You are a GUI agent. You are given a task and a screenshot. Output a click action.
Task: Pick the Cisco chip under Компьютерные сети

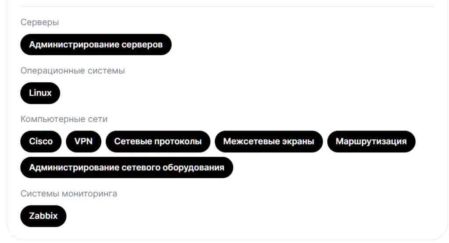tap(41, 141)
